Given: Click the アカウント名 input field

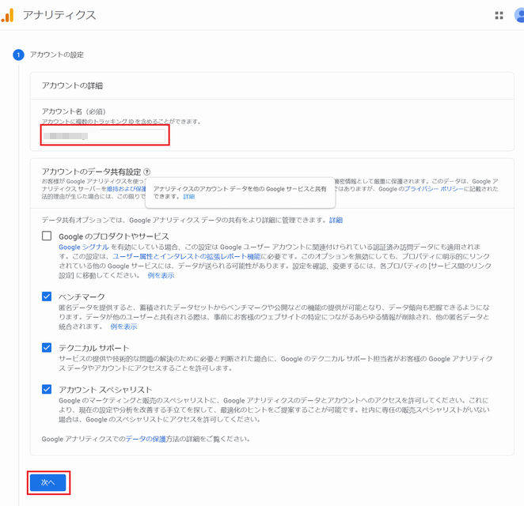Looking at the screenshot, I should tap(104, 136).
